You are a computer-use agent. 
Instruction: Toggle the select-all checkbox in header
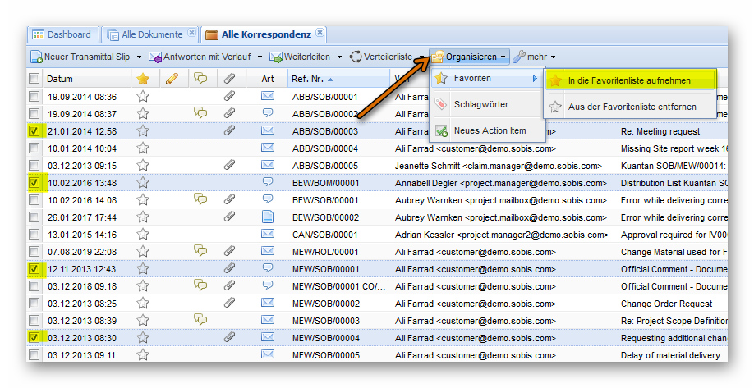click(34, 79)
